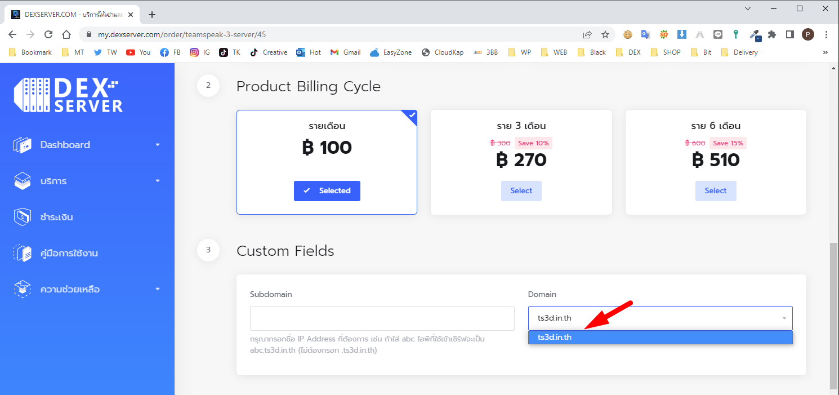Click the Subdomain text field
Screen dimensions: 839x395
tap(382, 318)
